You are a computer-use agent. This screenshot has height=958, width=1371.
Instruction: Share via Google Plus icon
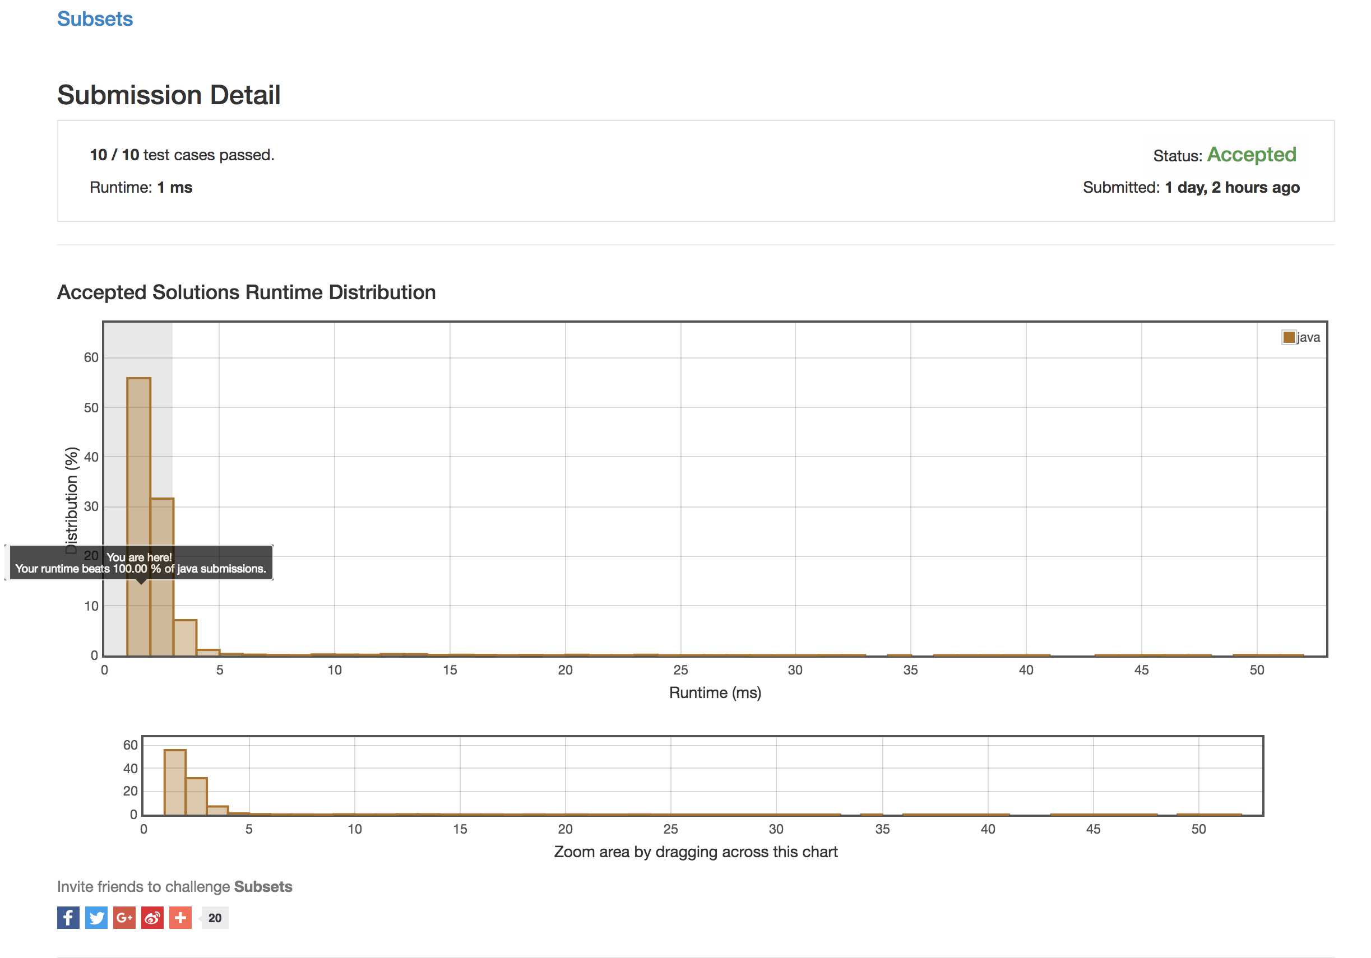(x=124, y=918)
